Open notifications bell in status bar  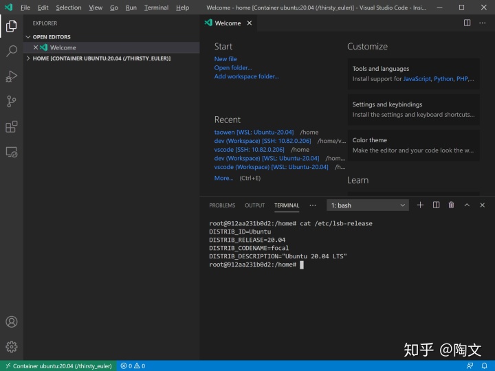(x=484, y=366)
